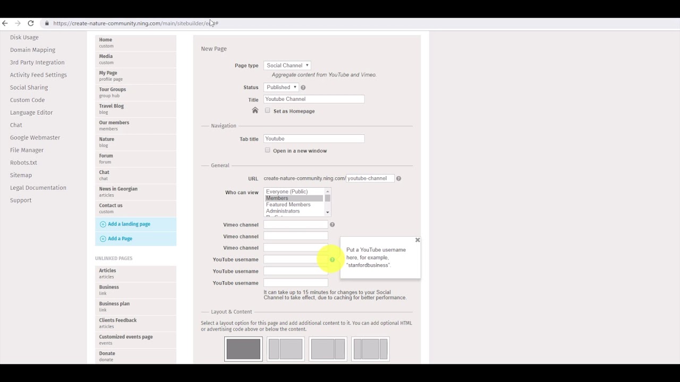
Task: Open Social Sharing settings
Action: tap(29, 88)
